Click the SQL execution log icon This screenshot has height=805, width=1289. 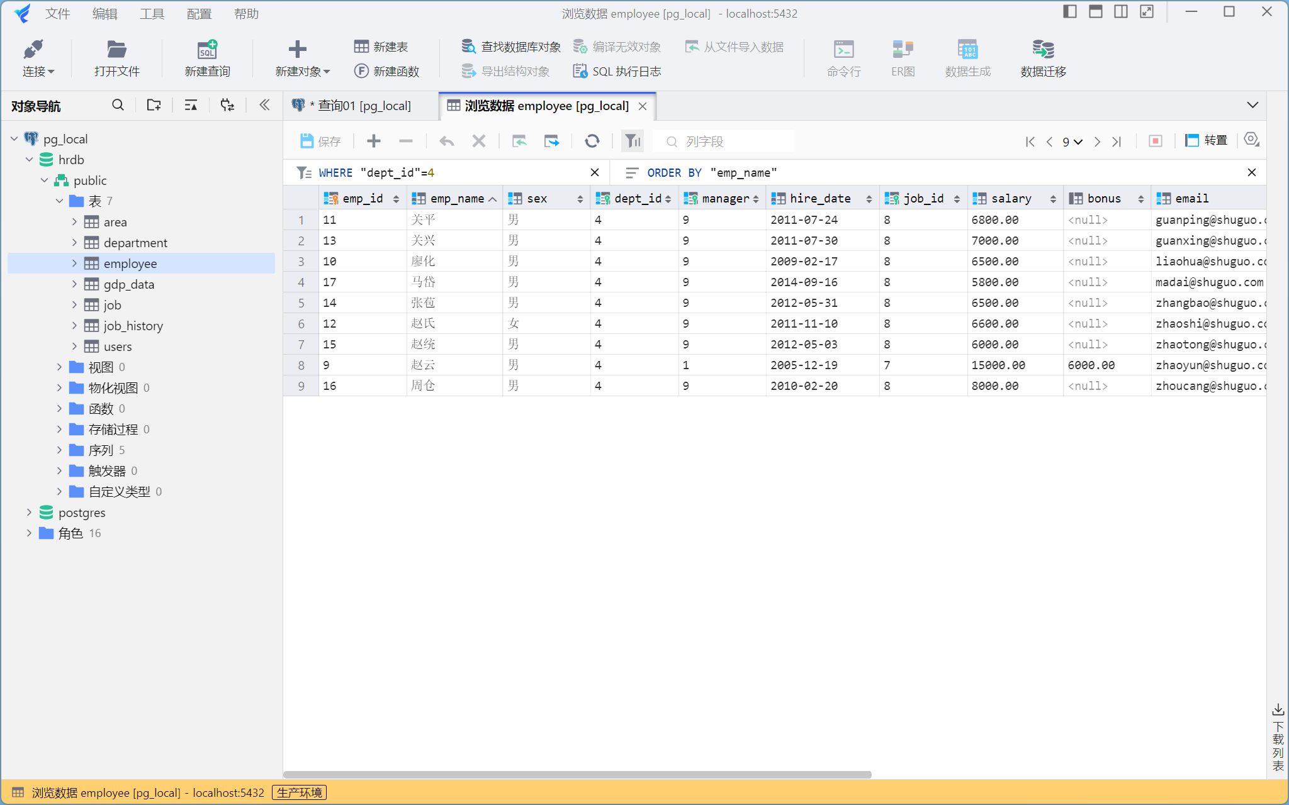click(580, 71)
